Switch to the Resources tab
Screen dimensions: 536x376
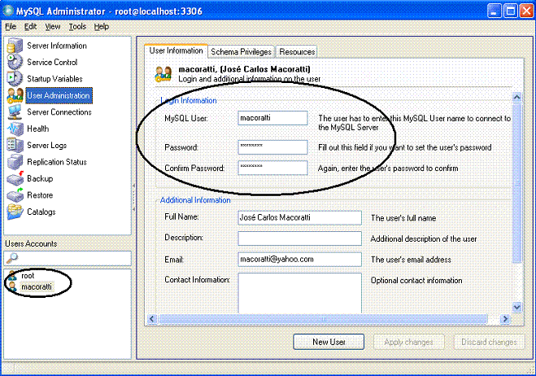coord(297,51)
